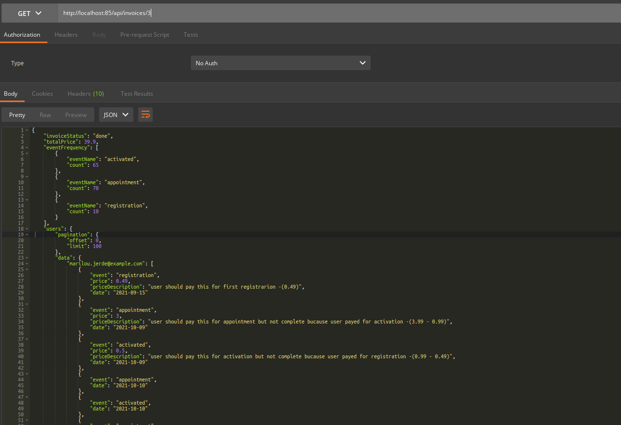
Task: Switch to the Authorization request tab
Action: pos(22,35)
